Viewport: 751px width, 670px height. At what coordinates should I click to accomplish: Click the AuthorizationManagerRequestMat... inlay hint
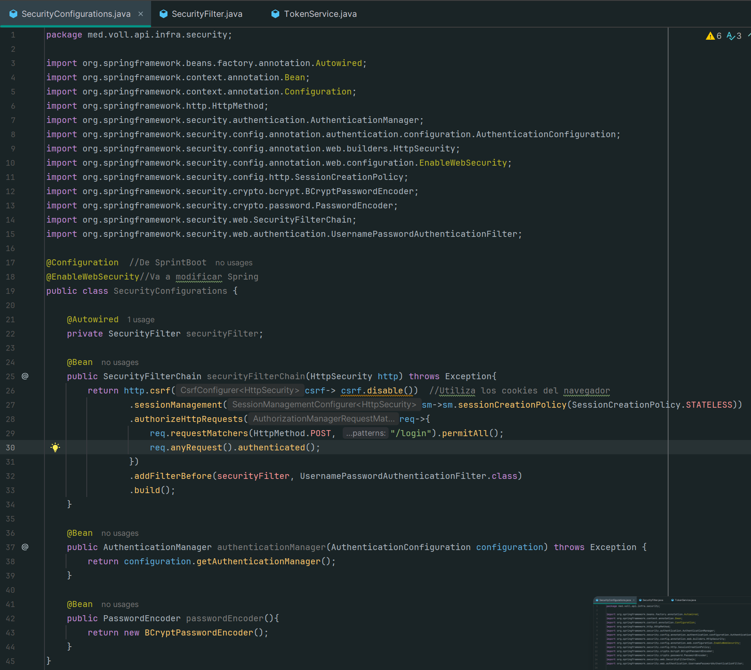pos(323,419)
